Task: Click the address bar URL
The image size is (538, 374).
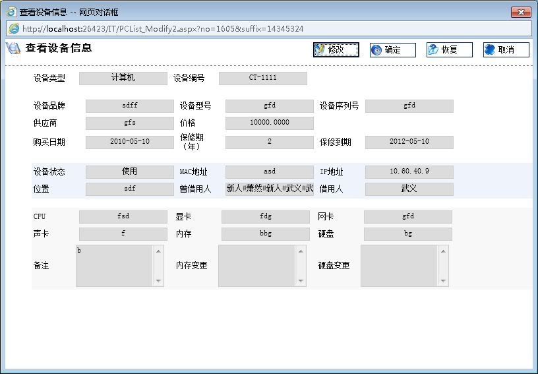Action: click(163, 28)
